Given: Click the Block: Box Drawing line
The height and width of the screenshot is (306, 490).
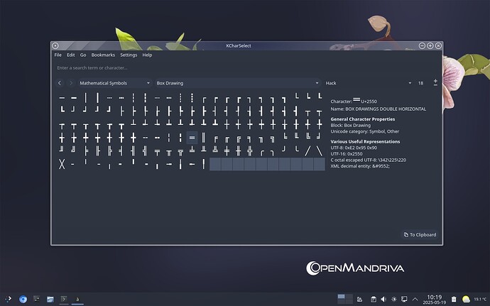Looking at the screenshot, I should [350, 126].
